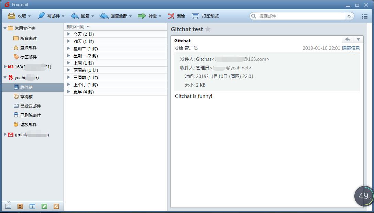Open Notes with the green pencil icon
Image resolution: width=374 pixels, height=213 pixels.
coord(44,206)
